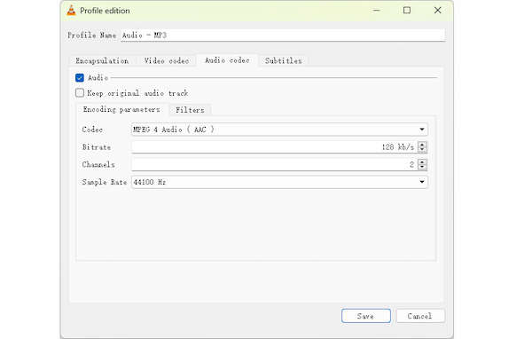Switch to the Video codec tab
Screen dimensions: 532x339
tap(167, 61)
